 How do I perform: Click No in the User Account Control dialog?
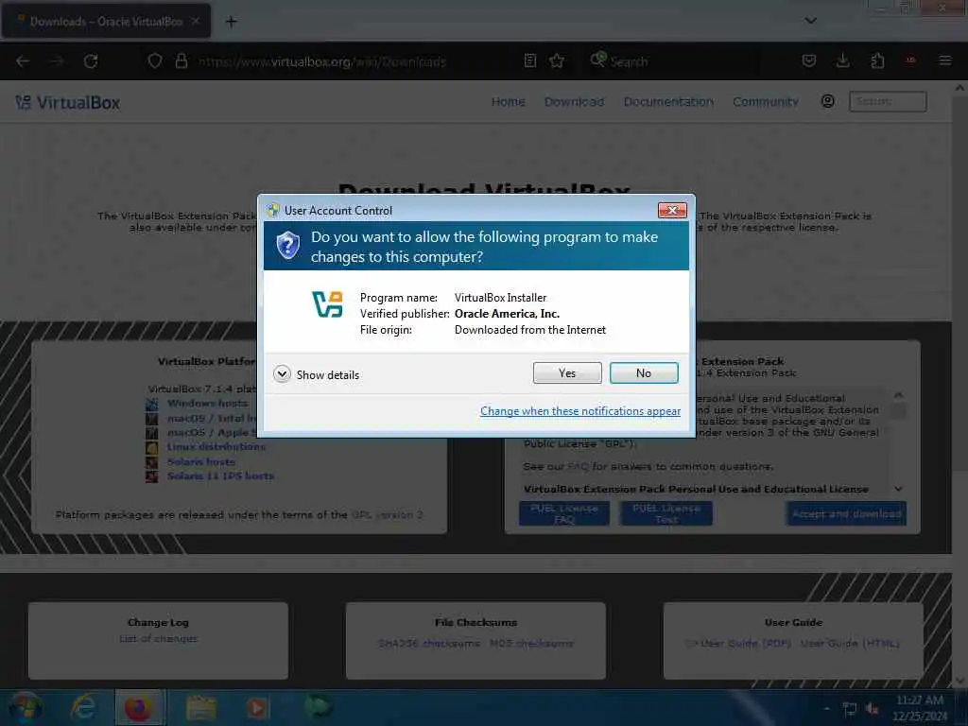[x=643, y=372]
